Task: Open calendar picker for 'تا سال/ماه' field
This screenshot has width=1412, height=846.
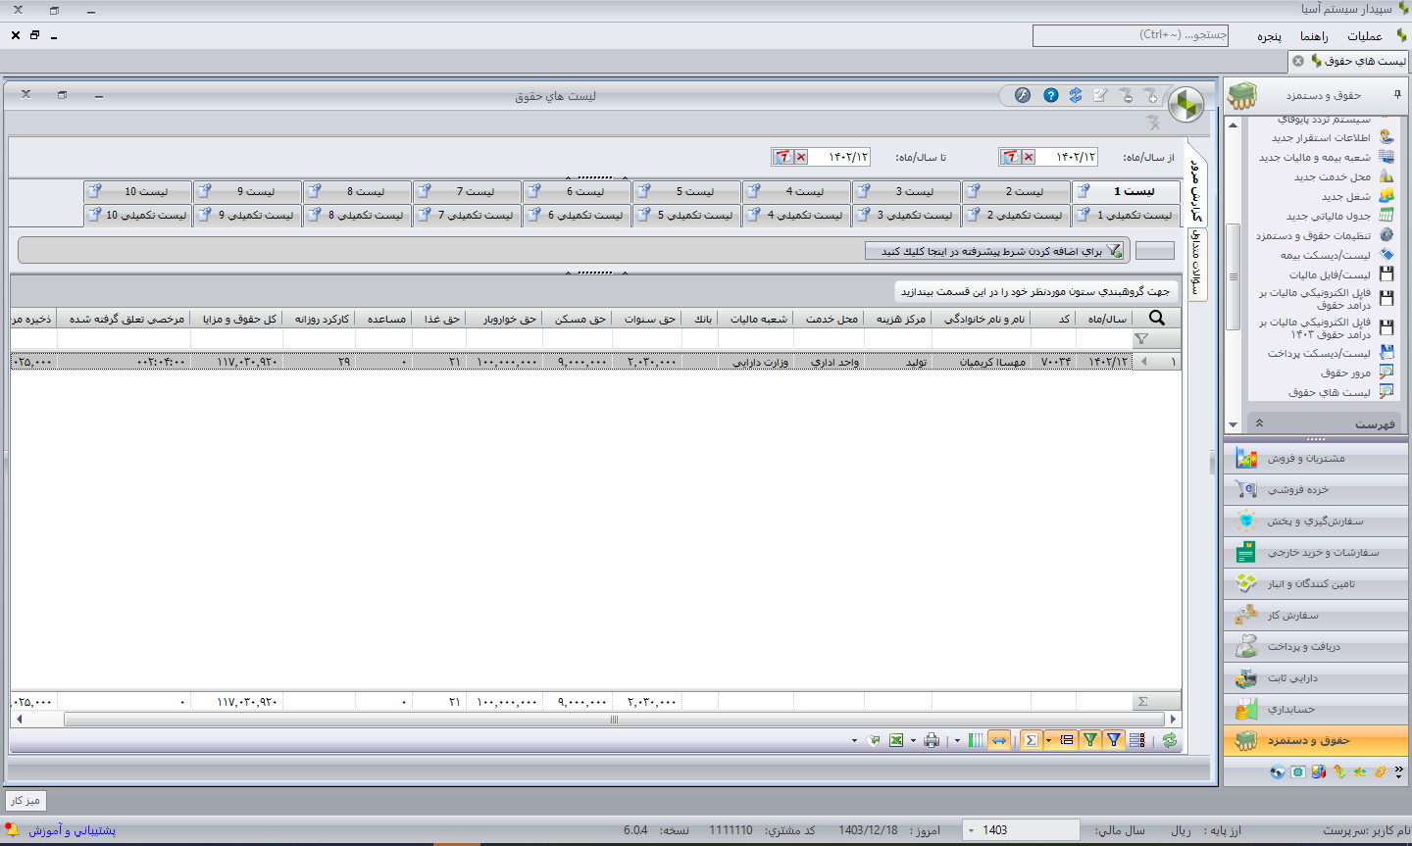Action: tap(783, 157)
